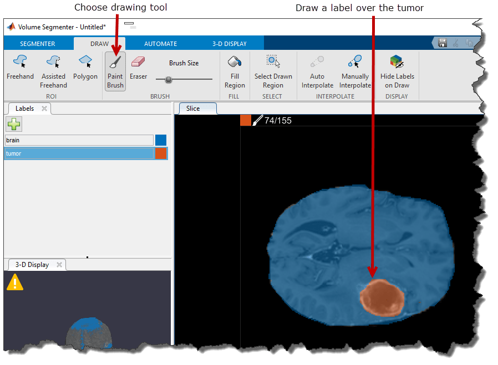
Task: Open the AUTOMATE ribbon tab
Action: pyautogui.click(x=160, y=44)
